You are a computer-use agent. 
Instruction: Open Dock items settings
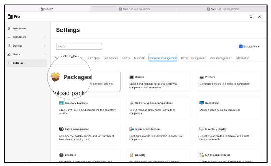coord(229,108)
